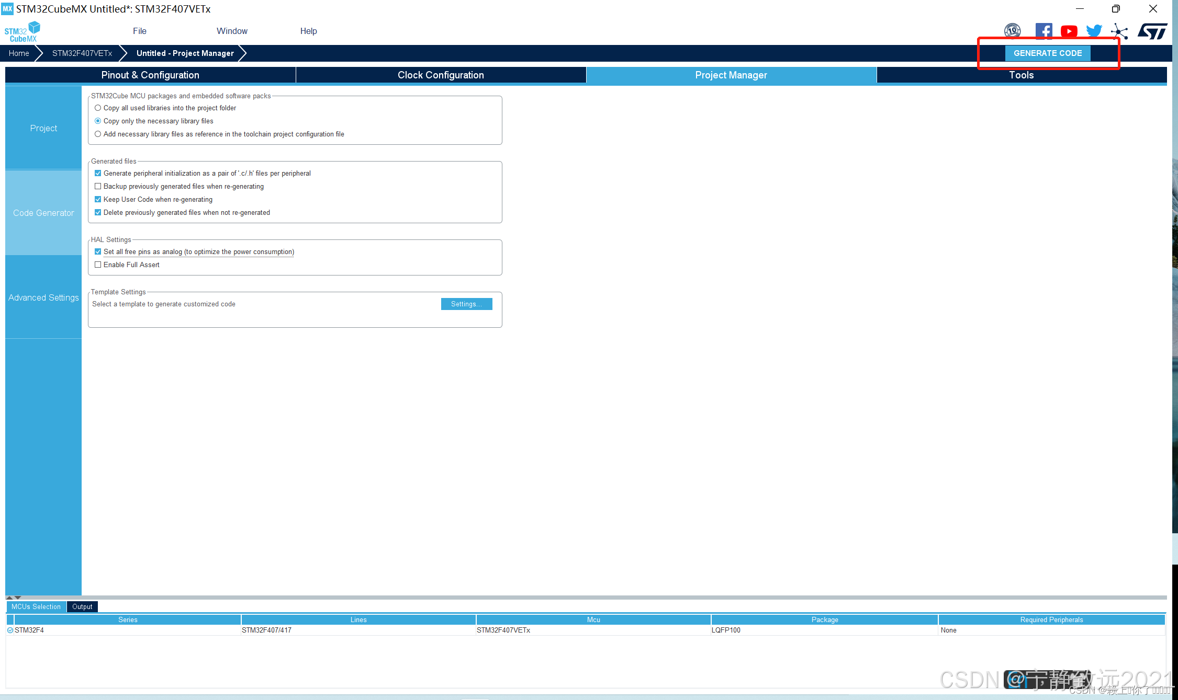Open the Twitter bird icon link
The image size is (1178, 700).
pyautogui.click(x=1094, y=31)
